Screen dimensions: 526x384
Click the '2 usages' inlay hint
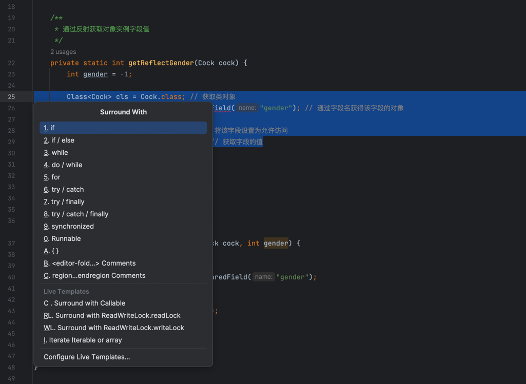click(x=63, y=52)
